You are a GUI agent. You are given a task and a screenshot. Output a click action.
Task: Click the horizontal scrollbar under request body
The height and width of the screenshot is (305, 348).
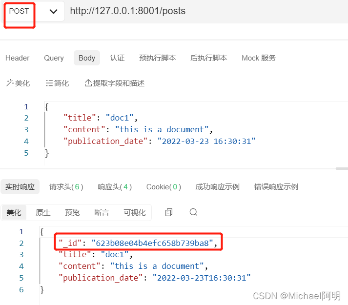pos(342,169)
